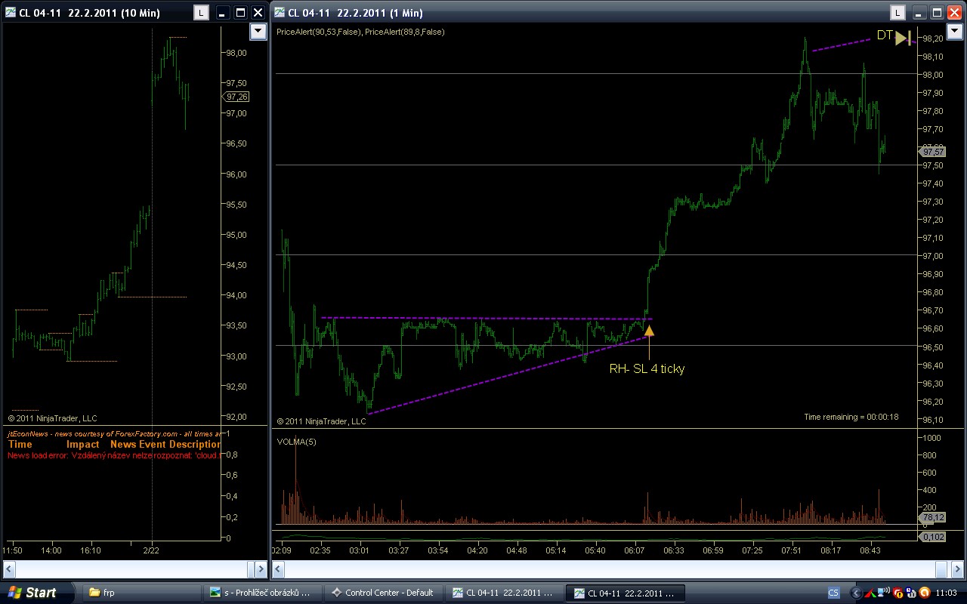Open the dropdown arrow in the 1 Min chart
967x604 pixels.
tap(954, 31)
